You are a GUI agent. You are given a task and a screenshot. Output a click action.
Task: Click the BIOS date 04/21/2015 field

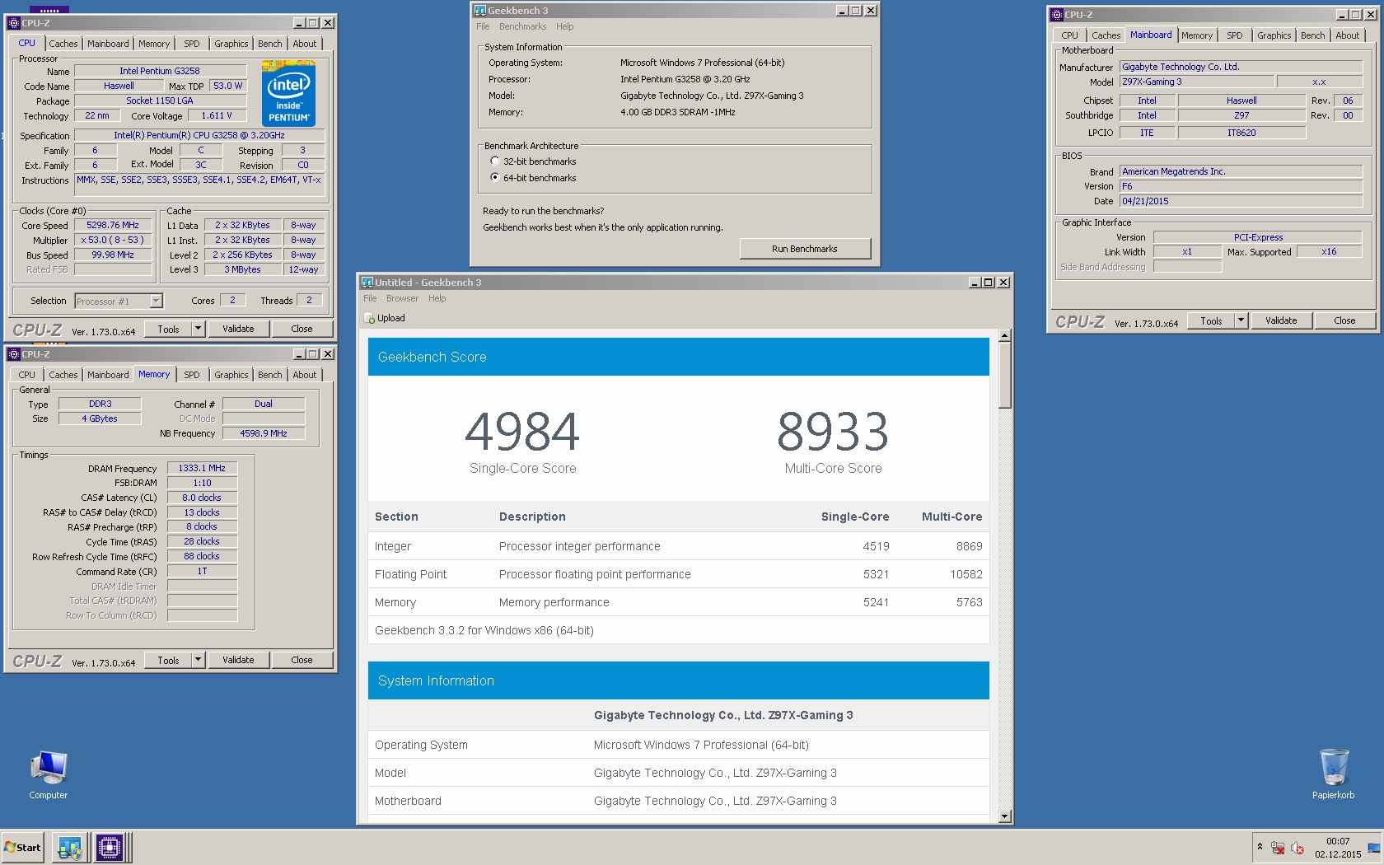pyautogui.click(x=1241, y=201)
